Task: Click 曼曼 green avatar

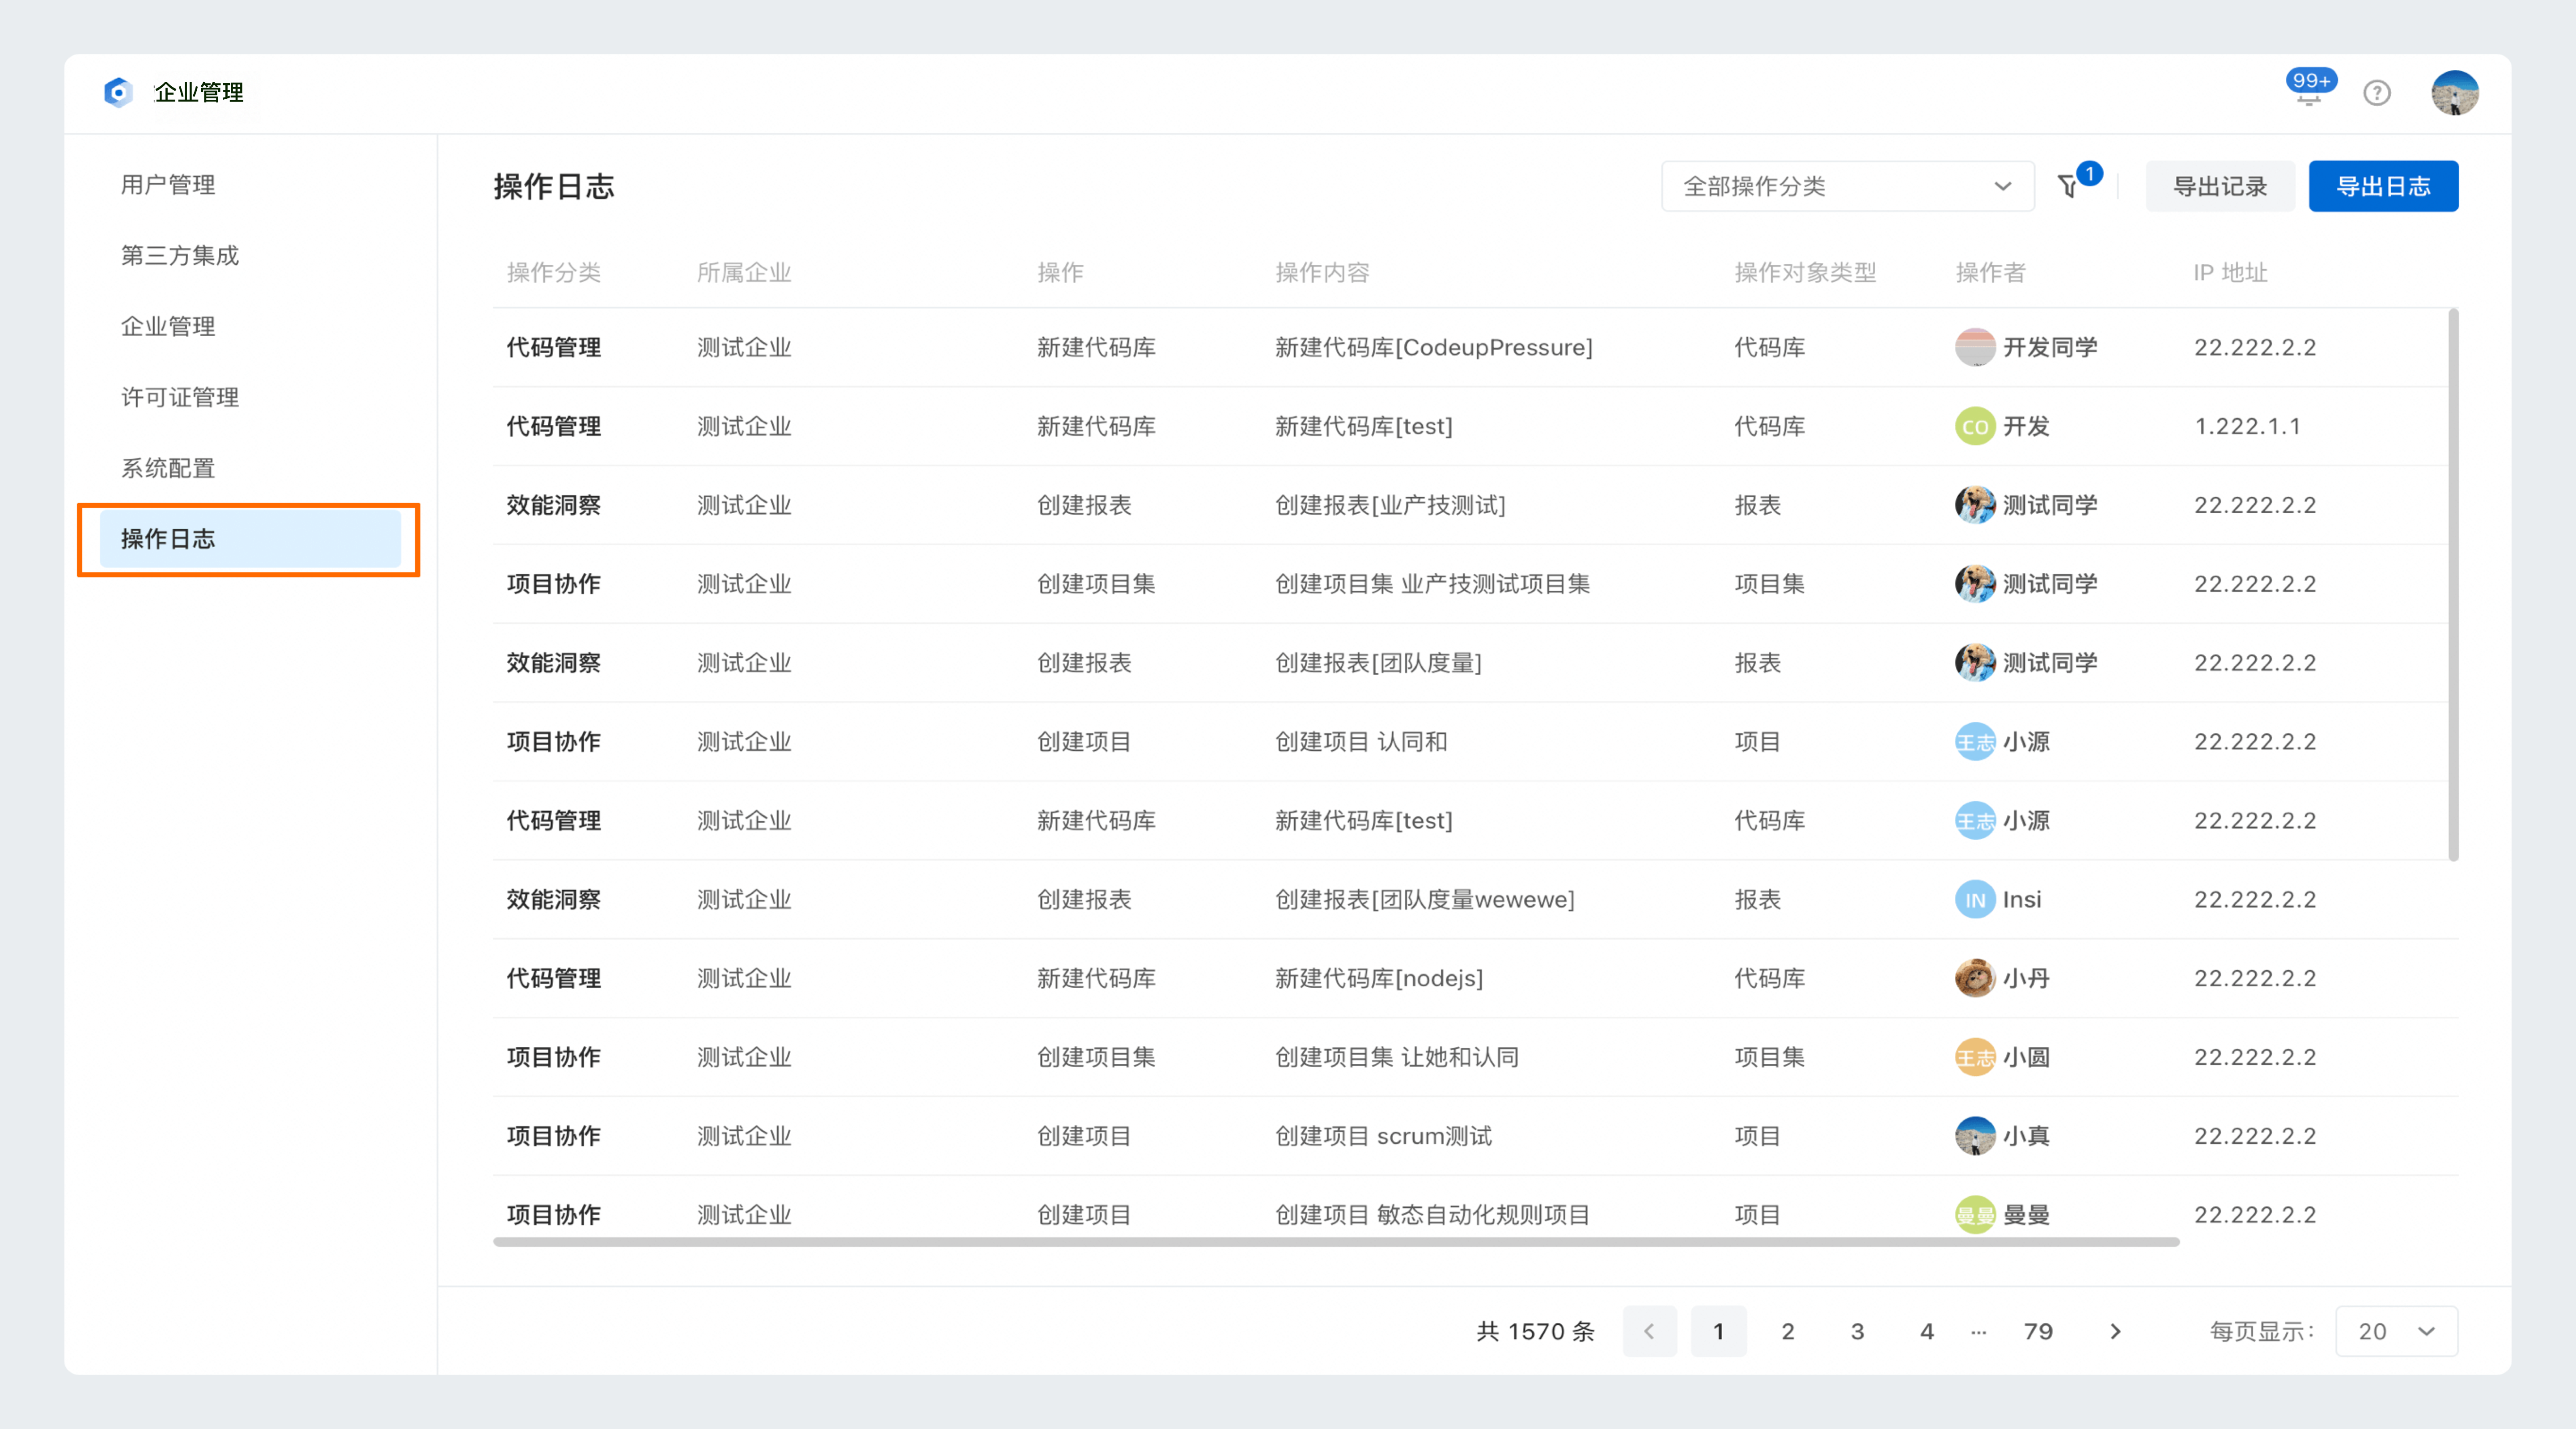Action: 1975,1215
